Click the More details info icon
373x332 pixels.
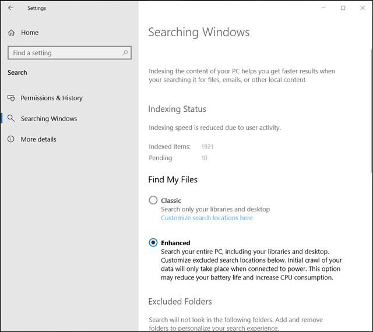(11, 139)
